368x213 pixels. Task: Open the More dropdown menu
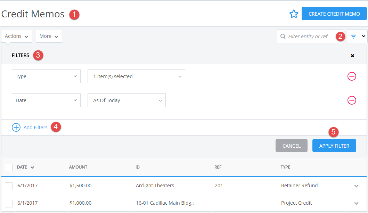pos(49,36)
